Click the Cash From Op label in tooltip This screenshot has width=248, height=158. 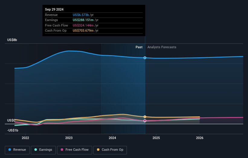tap(56, 31)
